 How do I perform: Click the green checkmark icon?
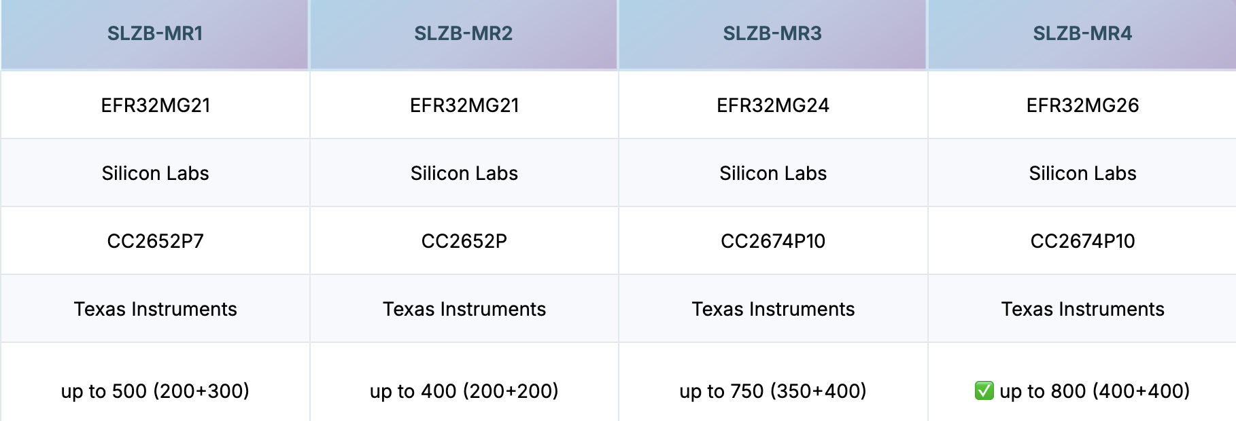pyautogui.click(x=984, y=390)
